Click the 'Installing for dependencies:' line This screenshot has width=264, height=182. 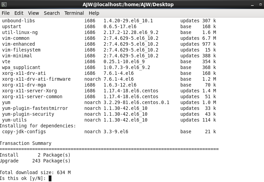point(38,126)
